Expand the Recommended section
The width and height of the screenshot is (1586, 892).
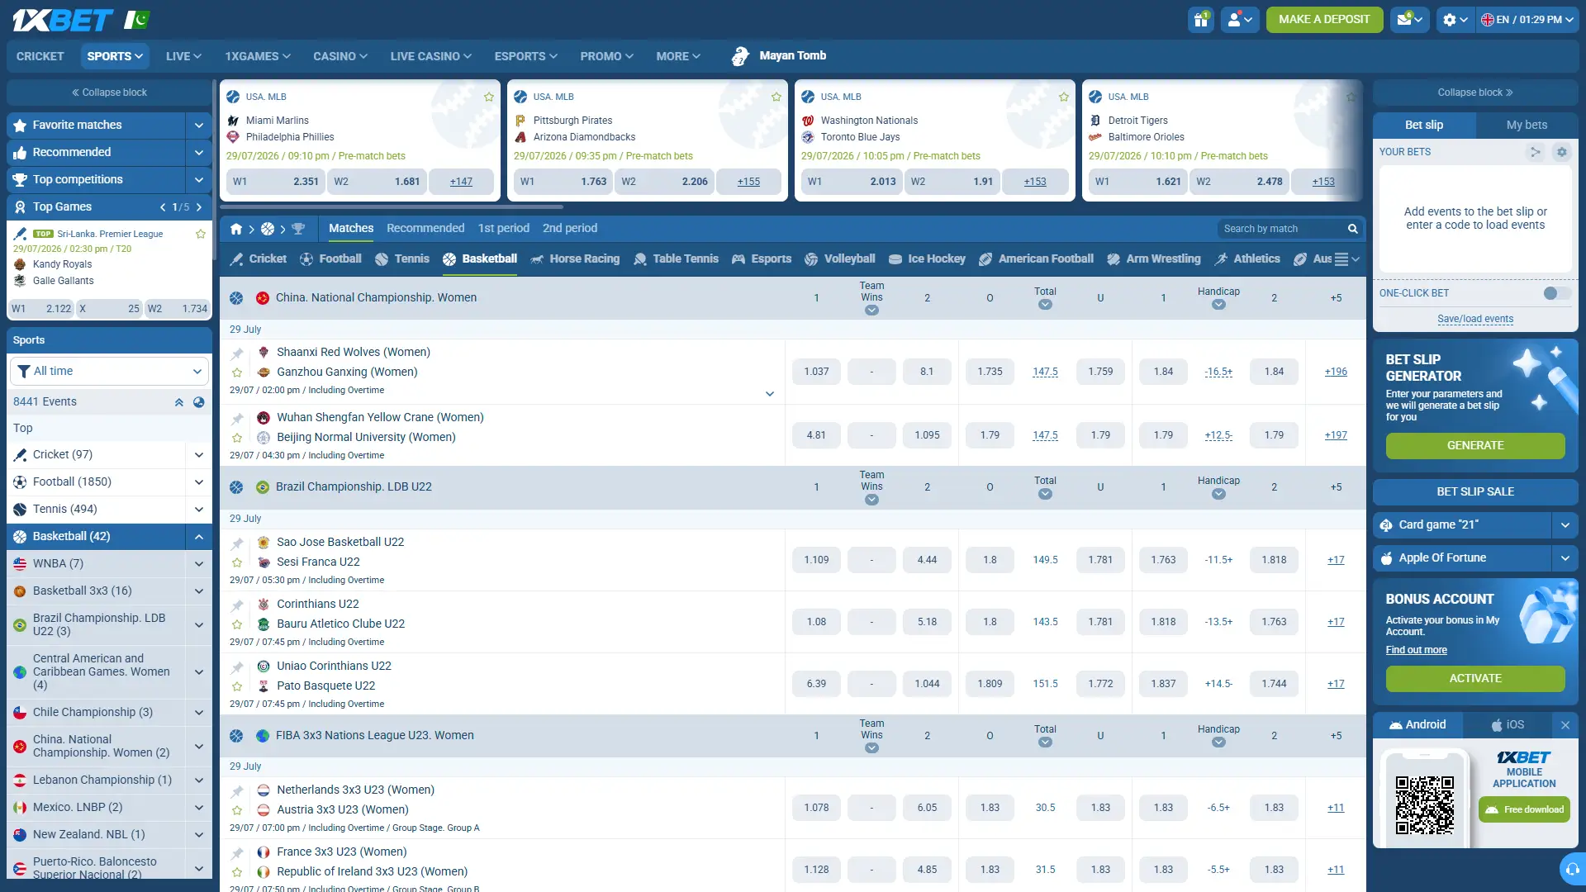(x=198, y=153)
